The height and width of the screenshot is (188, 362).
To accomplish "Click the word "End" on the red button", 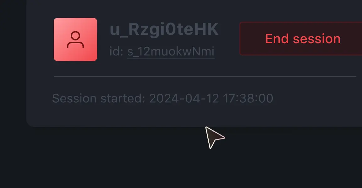I will [x=277, y=39].
